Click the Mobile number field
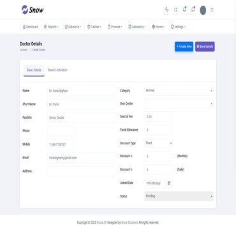Viewport: 236px width, 230px height. click(61, 144)
